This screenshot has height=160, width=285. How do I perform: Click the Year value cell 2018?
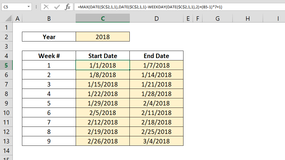pos(103,37)
